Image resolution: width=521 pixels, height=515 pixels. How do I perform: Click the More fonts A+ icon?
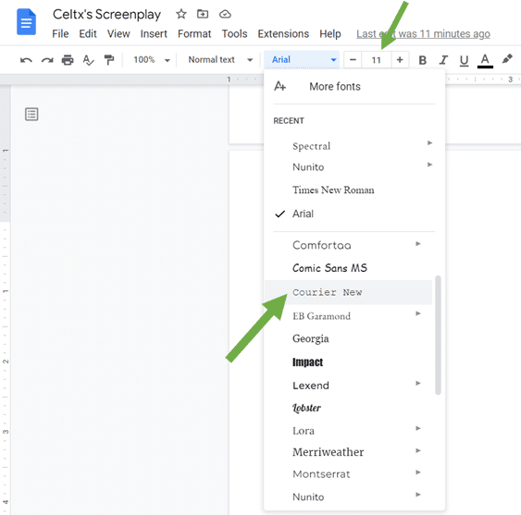279,86
